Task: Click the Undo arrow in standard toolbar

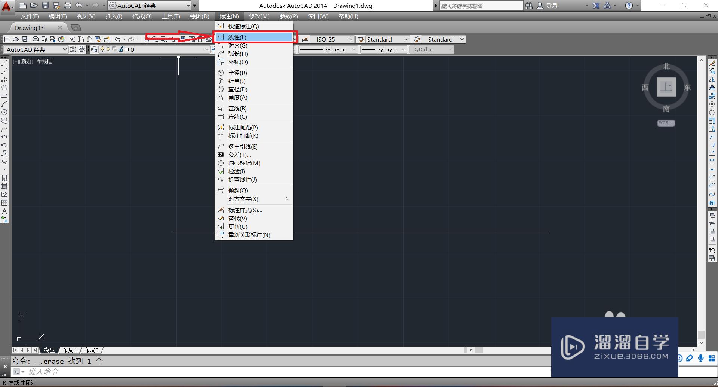Action: 118,39
